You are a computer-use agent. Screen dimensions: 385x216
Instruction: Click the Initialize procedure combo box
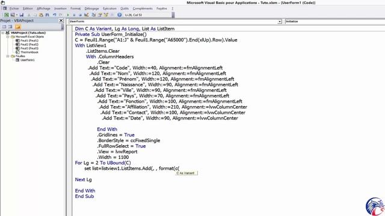334,22
